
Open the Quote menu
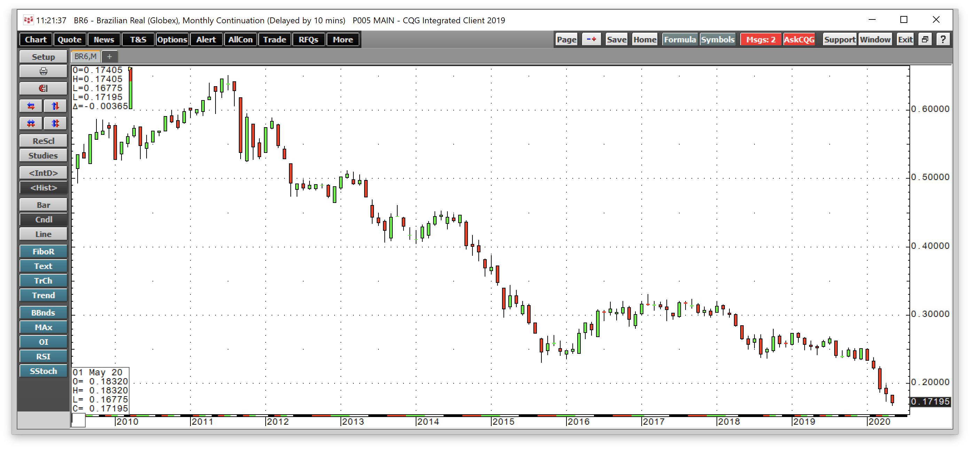point(70,40)
